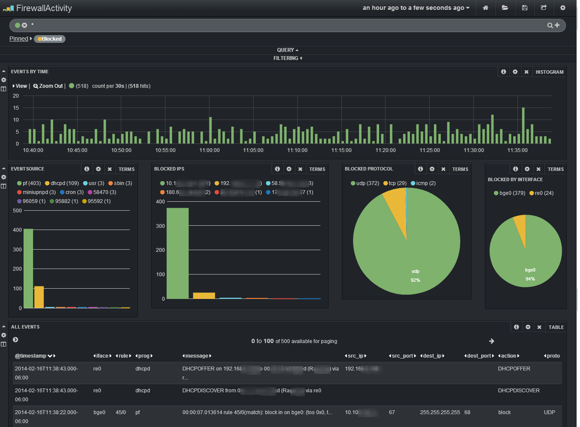Screen dimensions: 580x427
Task: Collapse the Eventsource row
Action: click(x=3, y=169)
